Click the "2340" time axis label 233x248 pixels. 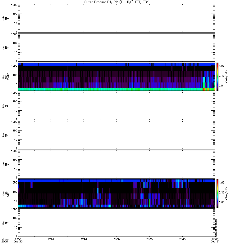click(182, 239)
